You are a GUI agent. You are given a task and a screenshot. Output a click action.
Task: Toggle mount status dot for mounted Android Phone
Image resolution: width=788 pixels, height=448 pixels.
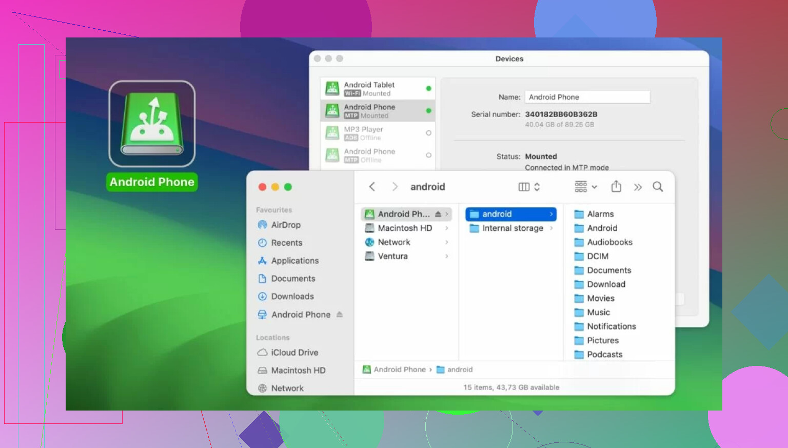tap(428, 111)
